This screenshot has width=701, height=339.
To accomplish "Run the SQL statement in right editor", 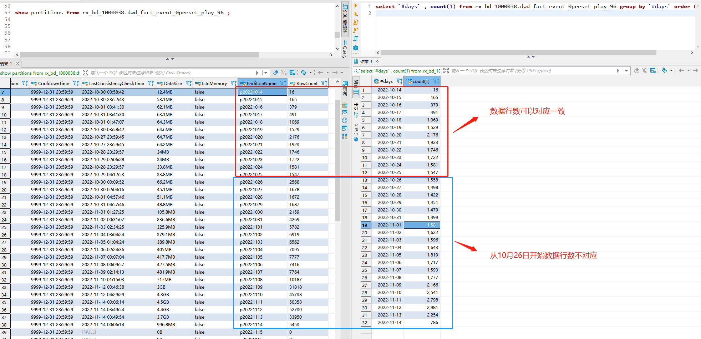I will click(x=355, y=6).
